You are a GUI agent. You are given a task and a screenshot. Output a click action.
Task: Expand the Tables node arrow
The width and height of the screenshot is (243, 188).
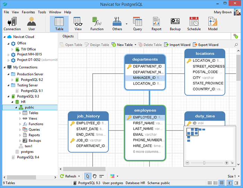[x=20, y=113]
